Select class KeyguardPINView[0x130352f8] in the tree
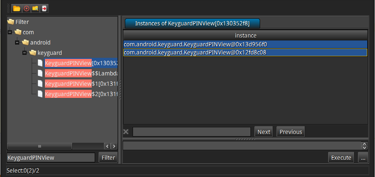The height and width of the screenshot is (177, 375). 81,63
